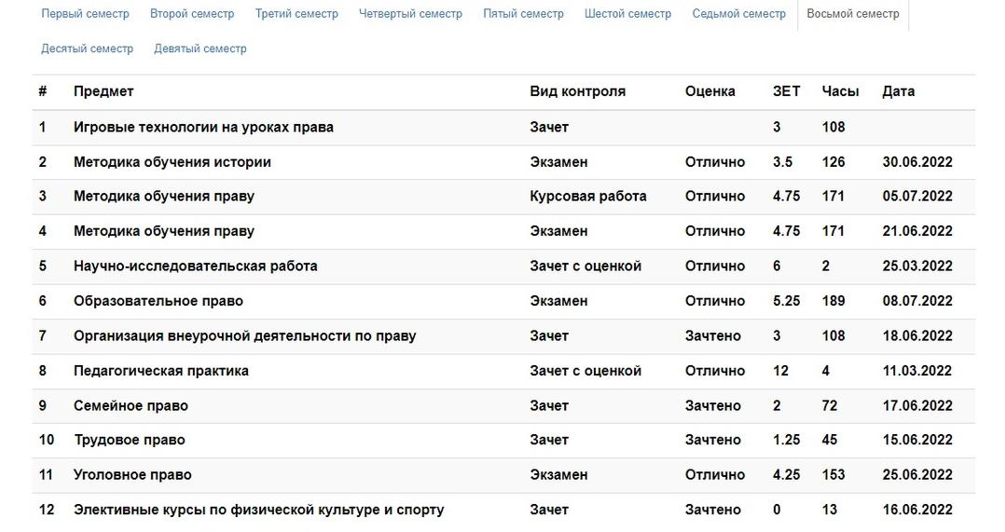Image resolution: width=1005 pixels, height=532 pixels.
Task: Select the Игровые технологии на уроках права row
Action: coord(503,128)
